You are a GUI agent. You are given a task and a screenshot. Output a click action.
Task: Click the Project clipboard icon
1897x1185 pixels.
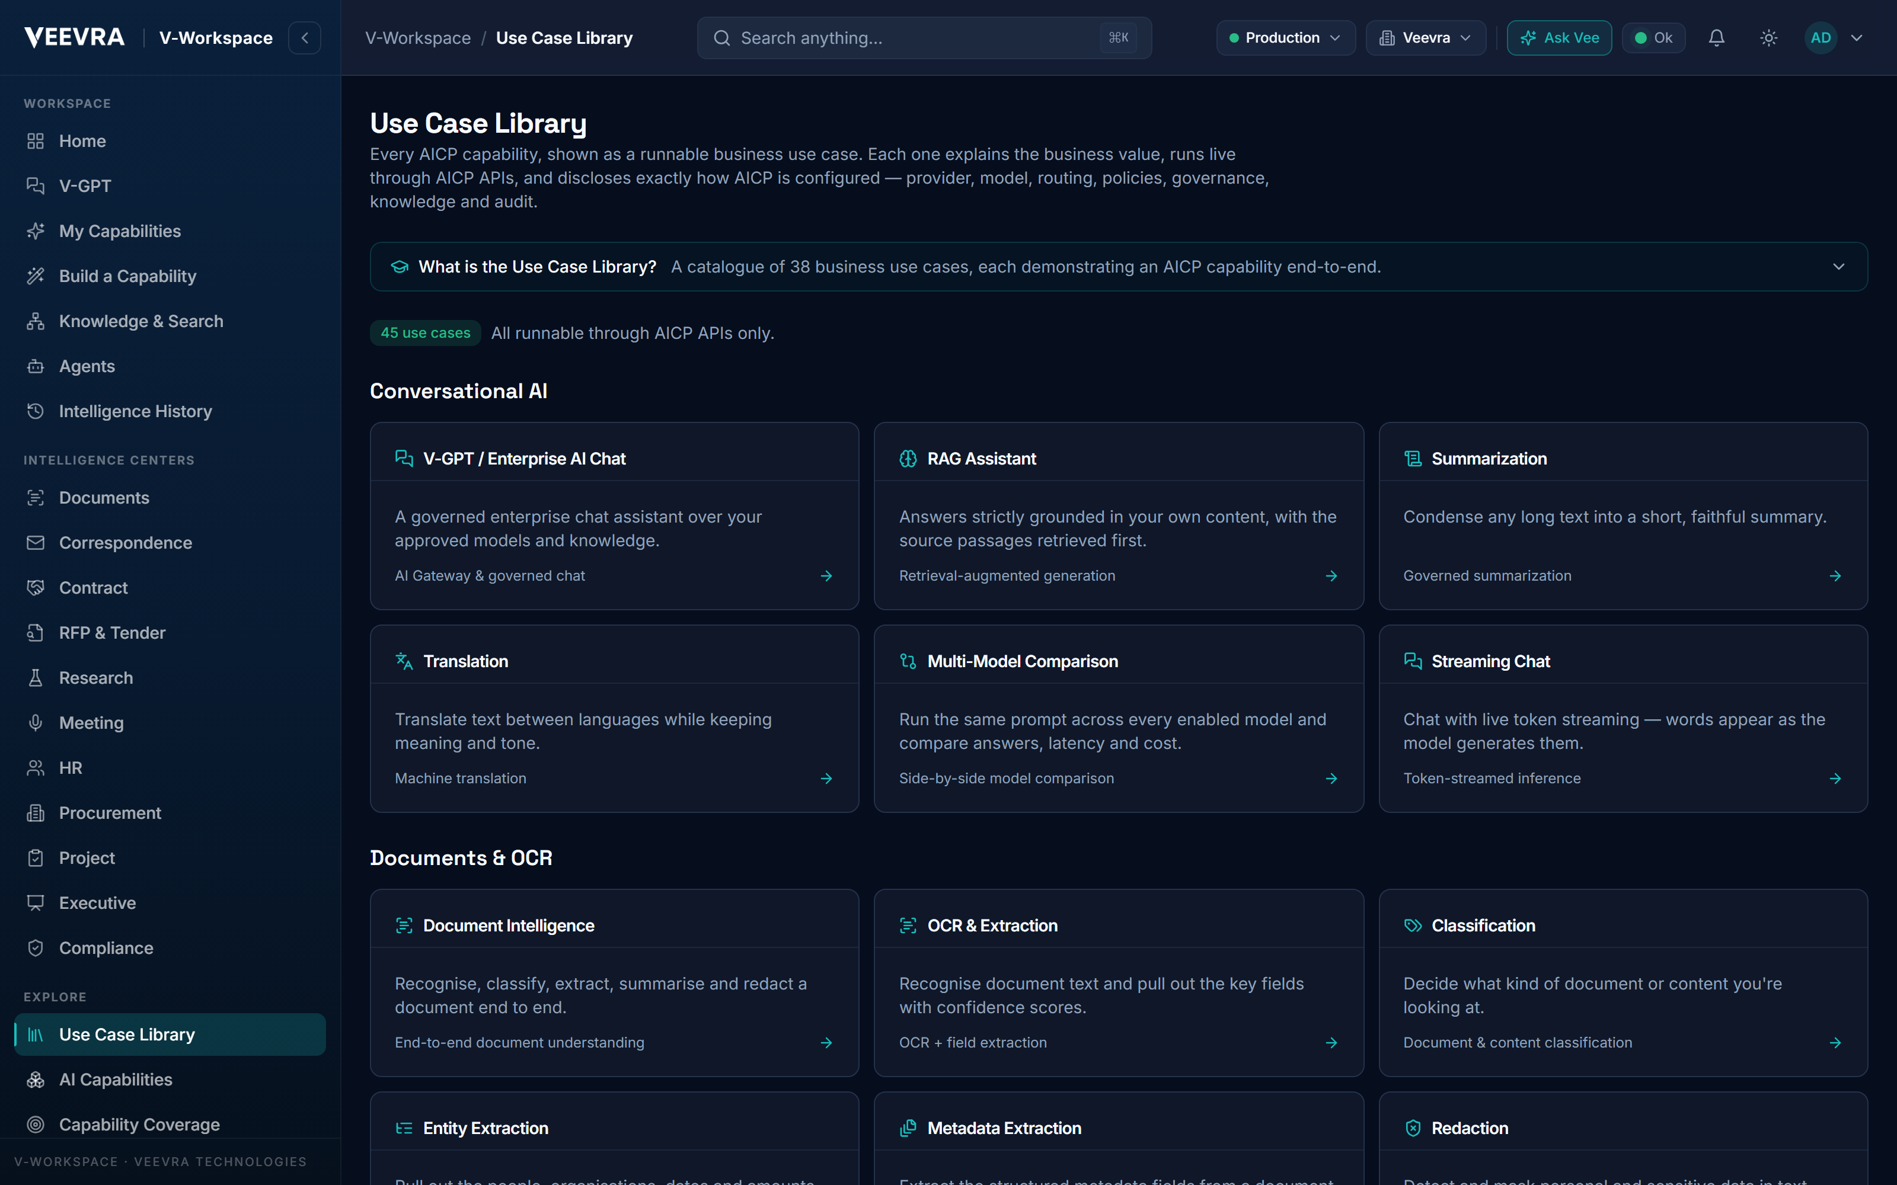point(36,858)
